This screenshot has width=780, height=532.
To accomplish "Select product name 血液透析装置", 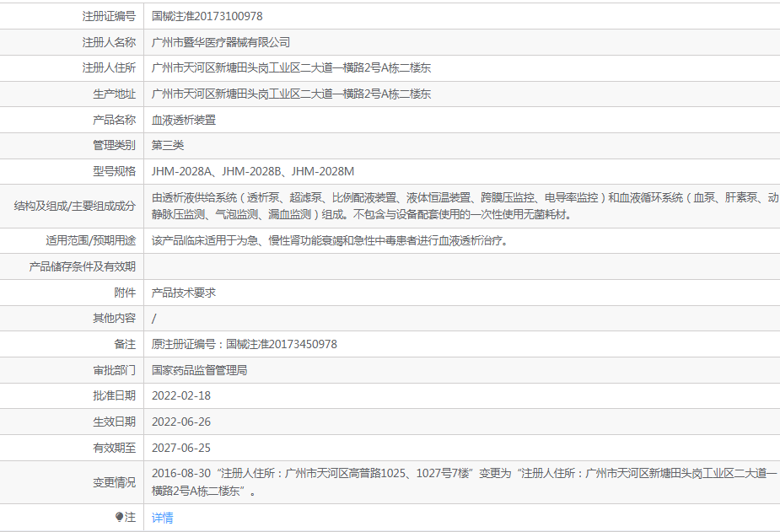I will (x=184, y=120).
